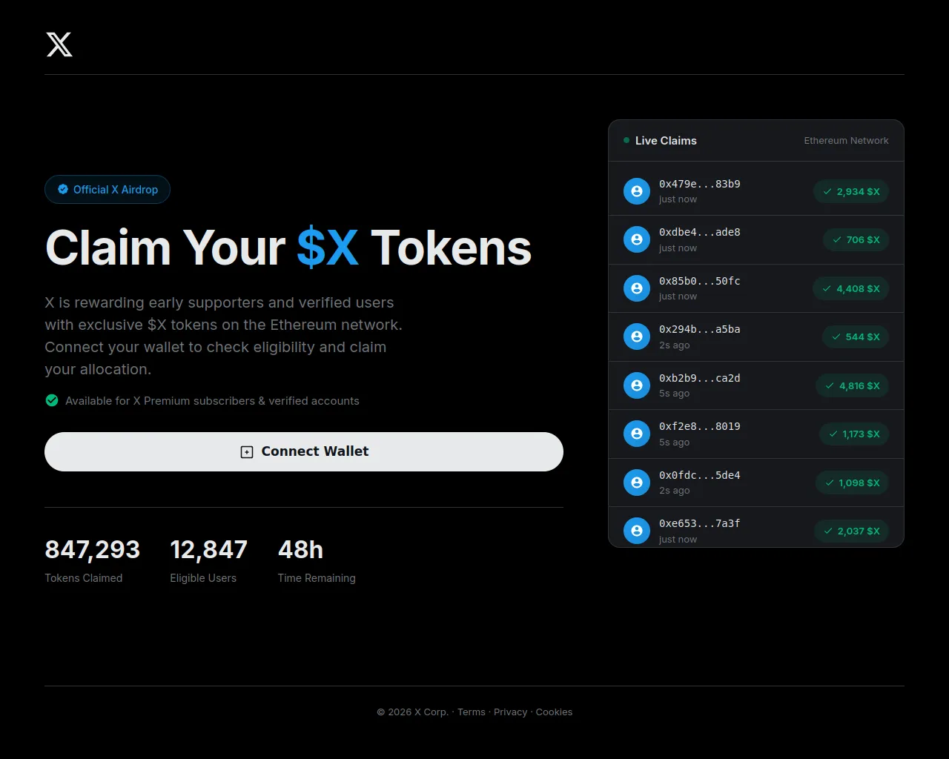Select wallet address 0xb2b9...ca2d
949x759 pixels.
(699, 378)
